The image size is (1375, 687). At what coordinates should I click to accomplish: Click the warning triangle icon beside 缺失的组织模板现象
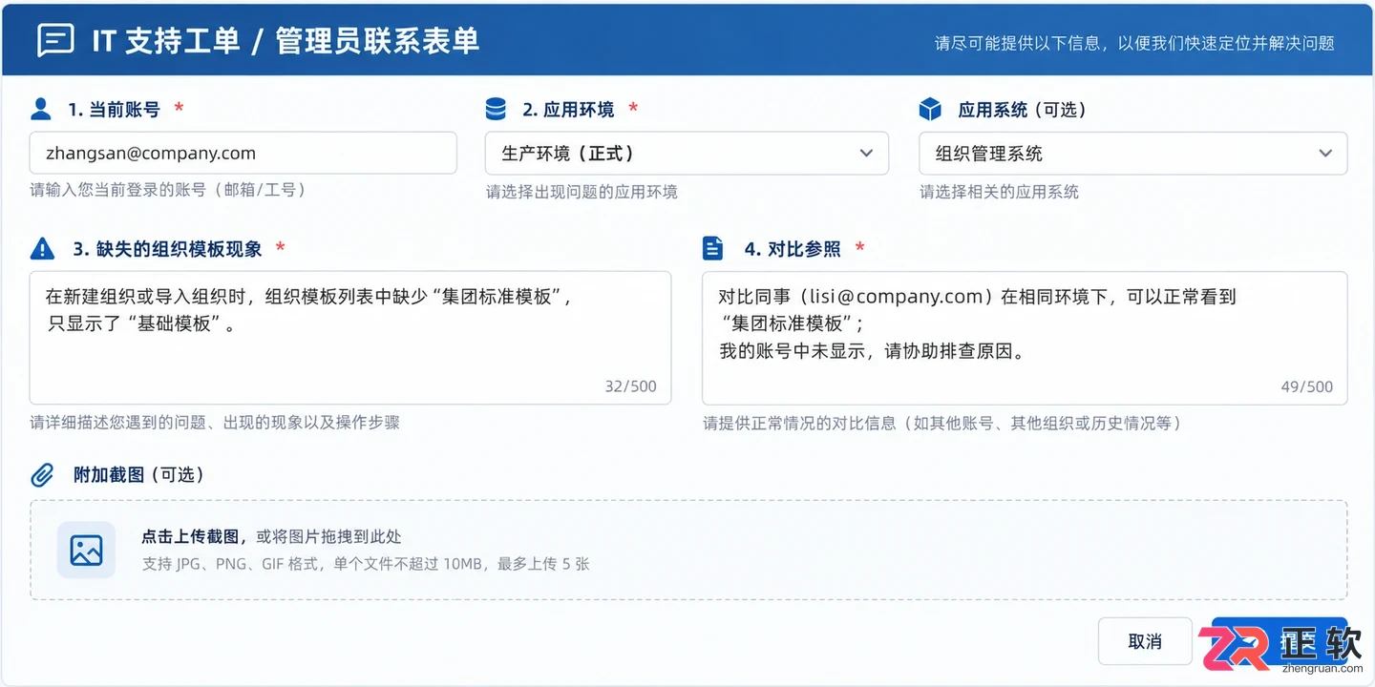tap(43, 249)
